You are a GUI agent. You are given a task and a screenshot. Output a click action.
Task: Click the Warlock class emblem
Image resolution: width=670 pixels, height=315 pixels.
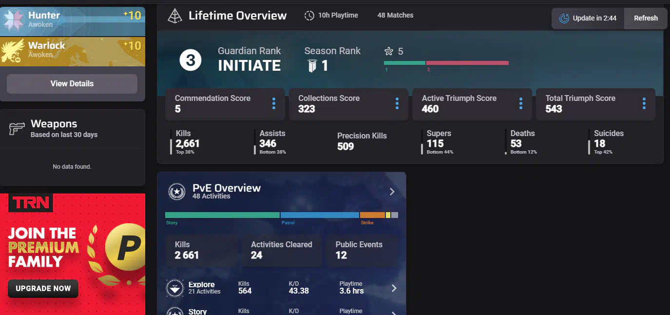pos(11,50)
